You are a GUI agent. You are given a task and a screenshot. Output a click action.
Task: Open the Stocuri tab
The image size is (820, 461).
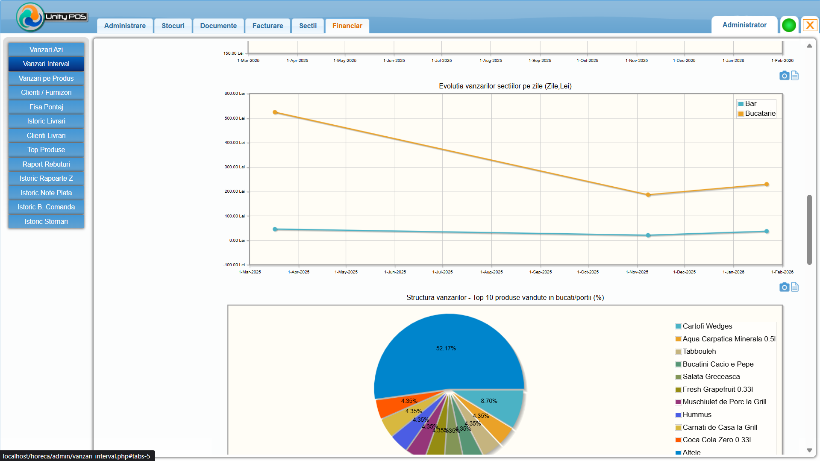point(173,26)
